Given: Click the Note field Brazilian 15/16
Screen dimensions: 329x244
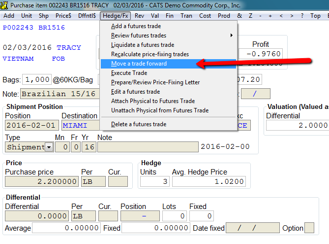Looking at the screenshot, I should (x=60, y=94).
